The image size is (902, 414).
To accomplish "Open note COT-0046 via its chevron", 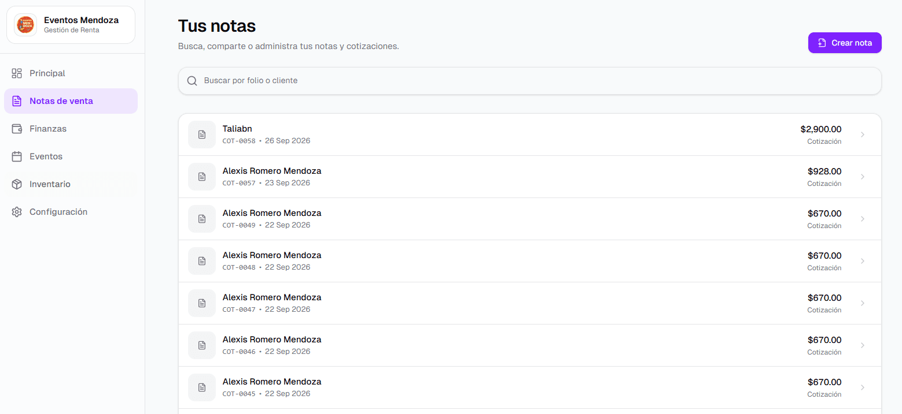I will [863, 345].
